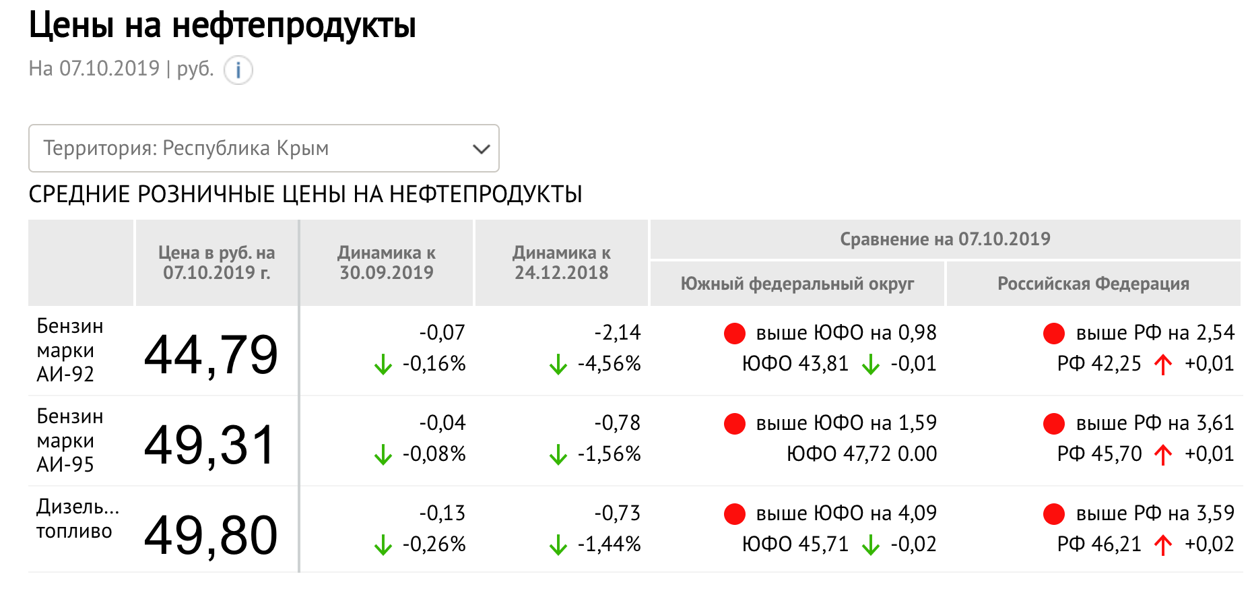Screen dimensions: 1250x597
Task: Click the Динамика к 24.12.2018 column header
Action: click(x=562, y=263)
